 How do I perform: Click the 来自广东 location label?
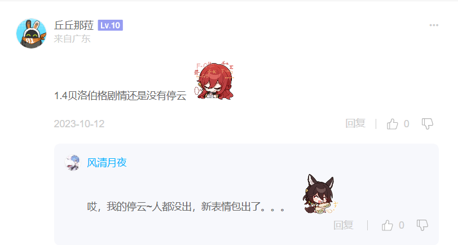[x=72, y=39]
